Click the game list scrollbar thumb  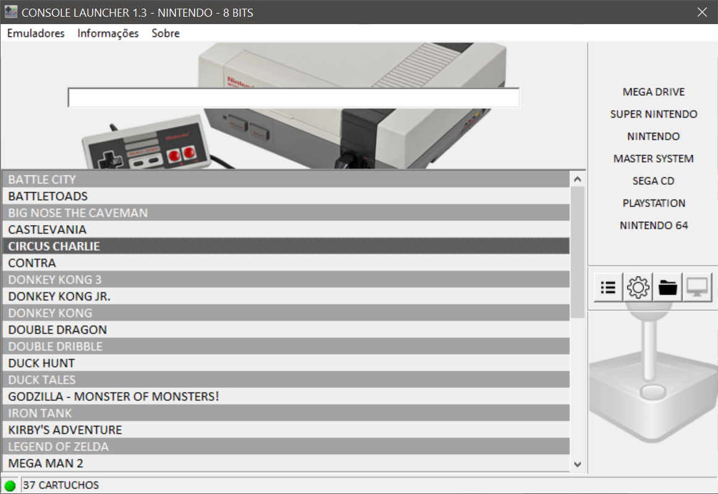[x=577, y=252]
